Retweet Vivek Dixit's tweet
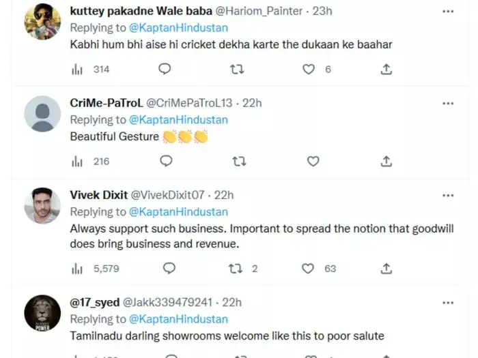Image resolution: width=478 pixels, height=358 pixels. click(x=236, y=269)
